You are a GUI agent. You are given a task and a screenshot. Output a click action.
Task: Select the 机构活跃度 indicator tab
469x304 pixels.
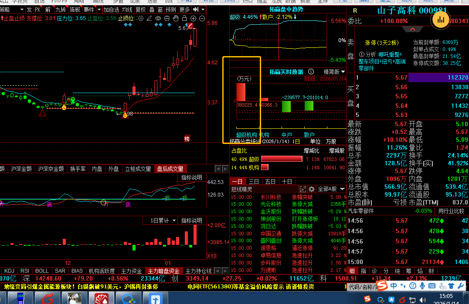pyautogui.click(x=102, y=271)
